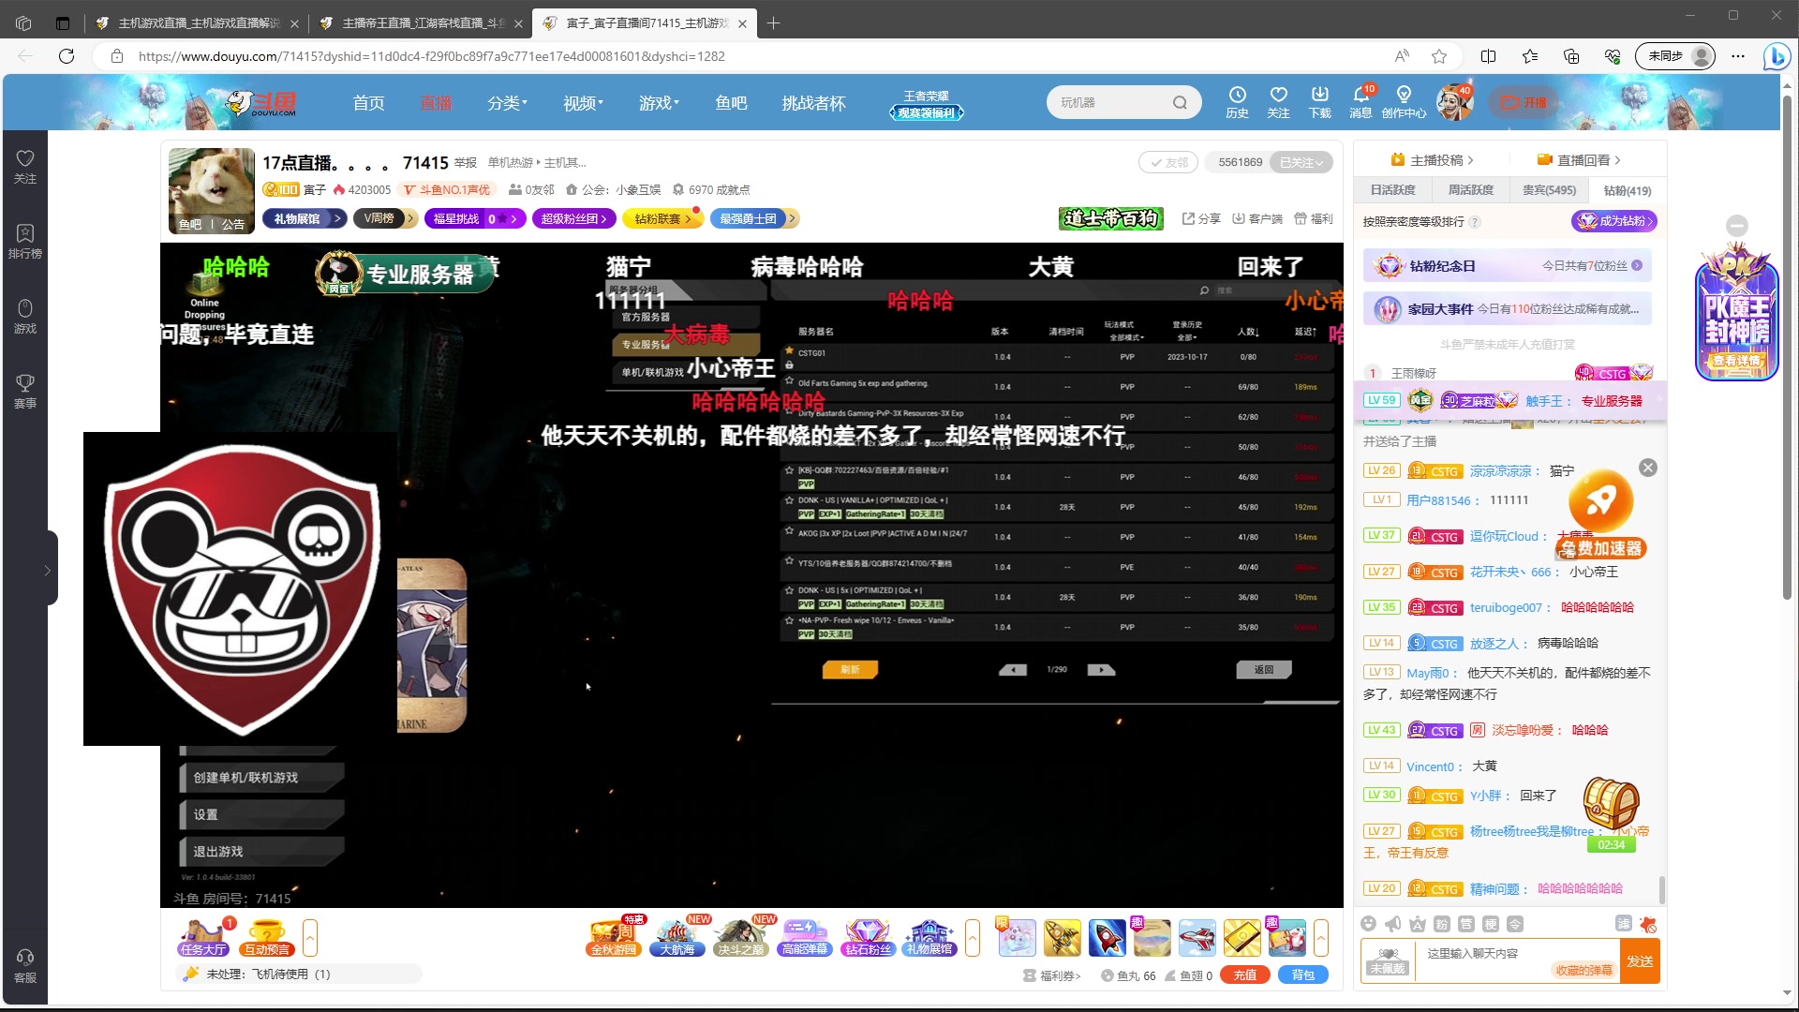Toggle the 滤 danmaku filter

pos(1624,924)
